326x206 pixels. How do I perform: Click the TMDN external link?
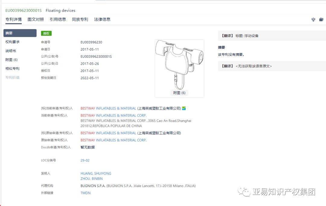click(x=85, y=193)
